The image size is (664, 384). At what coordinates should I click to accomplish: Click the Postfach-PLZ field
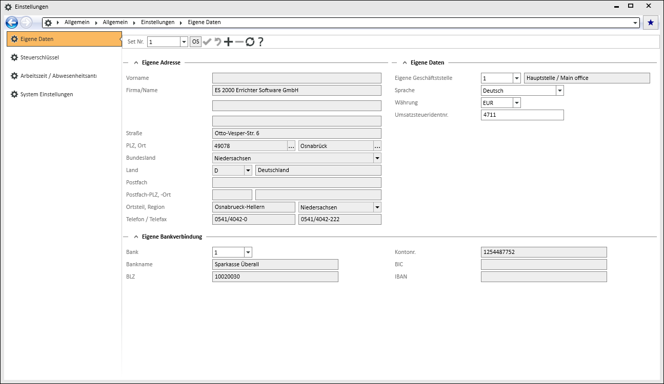click(x=232, y=195)
